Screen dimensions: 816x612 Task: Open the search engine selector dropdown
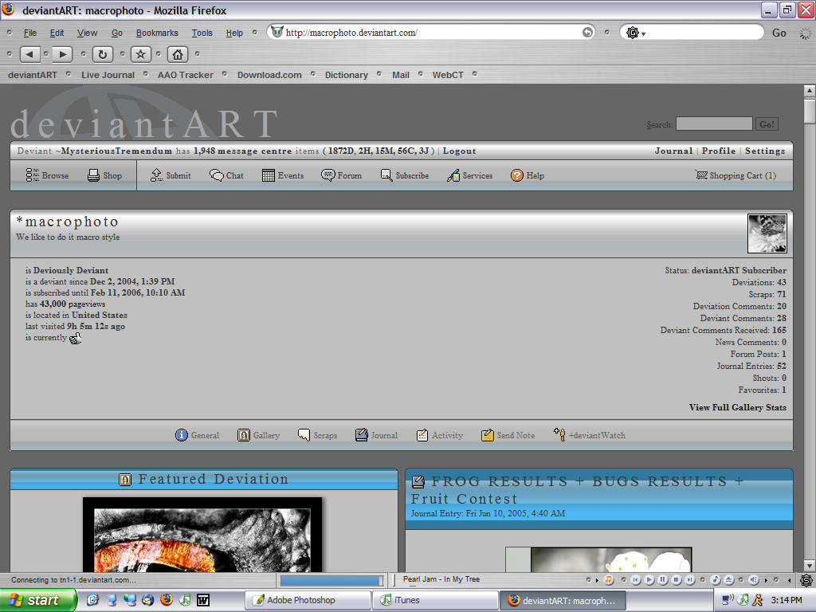635,33
